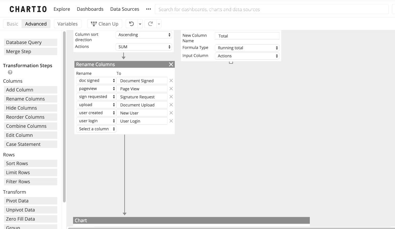Open the more options ellipsis menu
The height and width of the screenshot is (229, 395).
[x=149, y=9]
